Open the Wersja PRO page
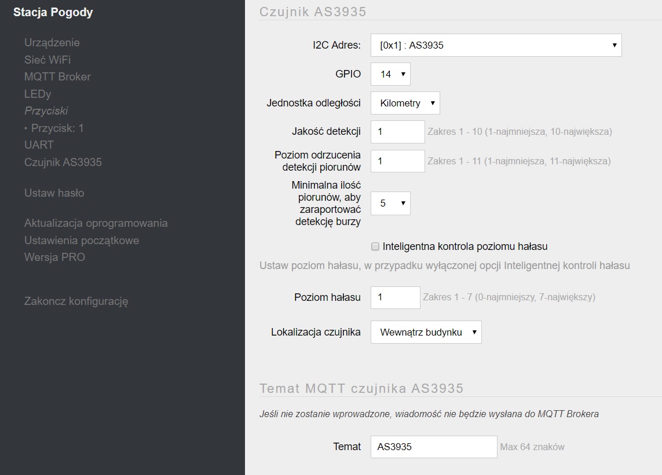 tap(54, 257)
